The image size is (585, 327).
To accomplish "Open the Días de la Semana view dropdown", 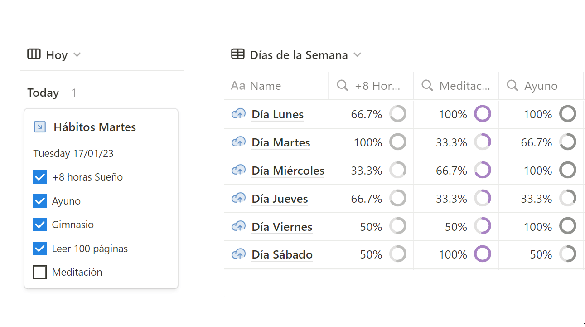I will pyautogui.click(x=357, y=55).
